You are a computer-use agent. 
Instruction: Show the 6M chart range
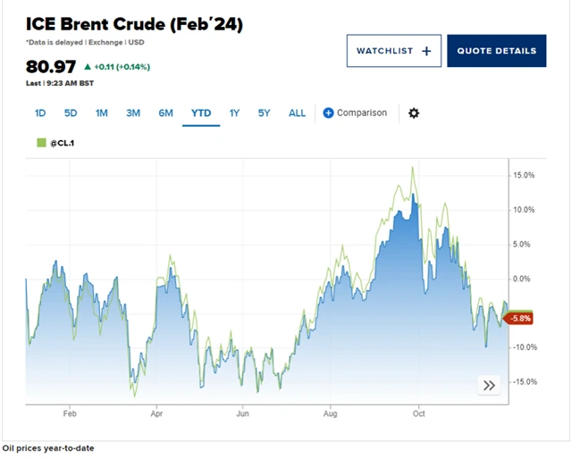pos(166,113)
